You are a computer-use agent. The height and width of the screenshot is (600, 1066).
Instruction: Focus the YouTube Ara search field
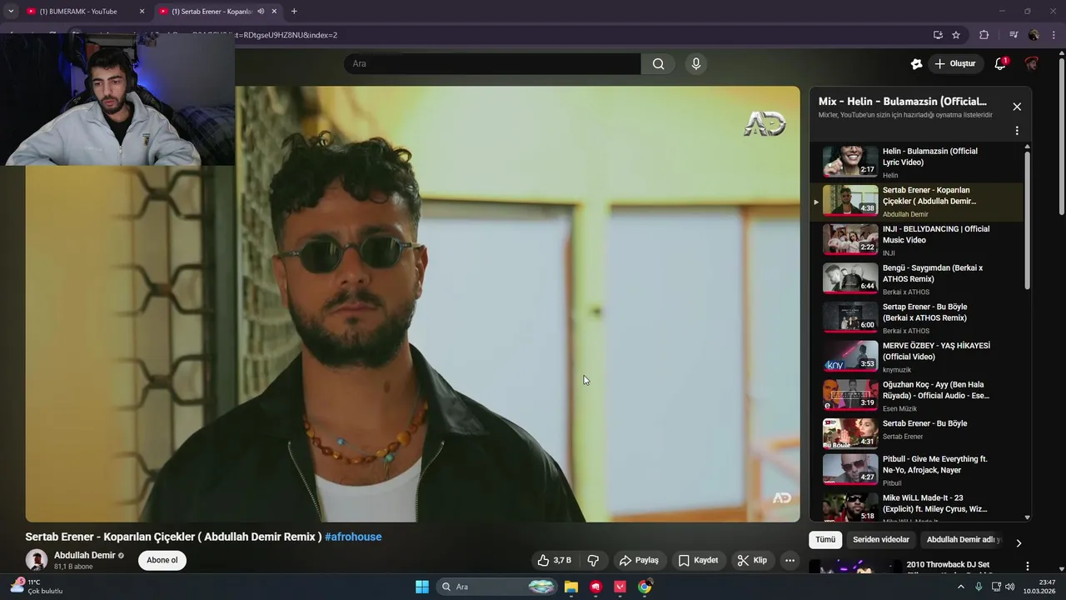(x=492, y=64)
